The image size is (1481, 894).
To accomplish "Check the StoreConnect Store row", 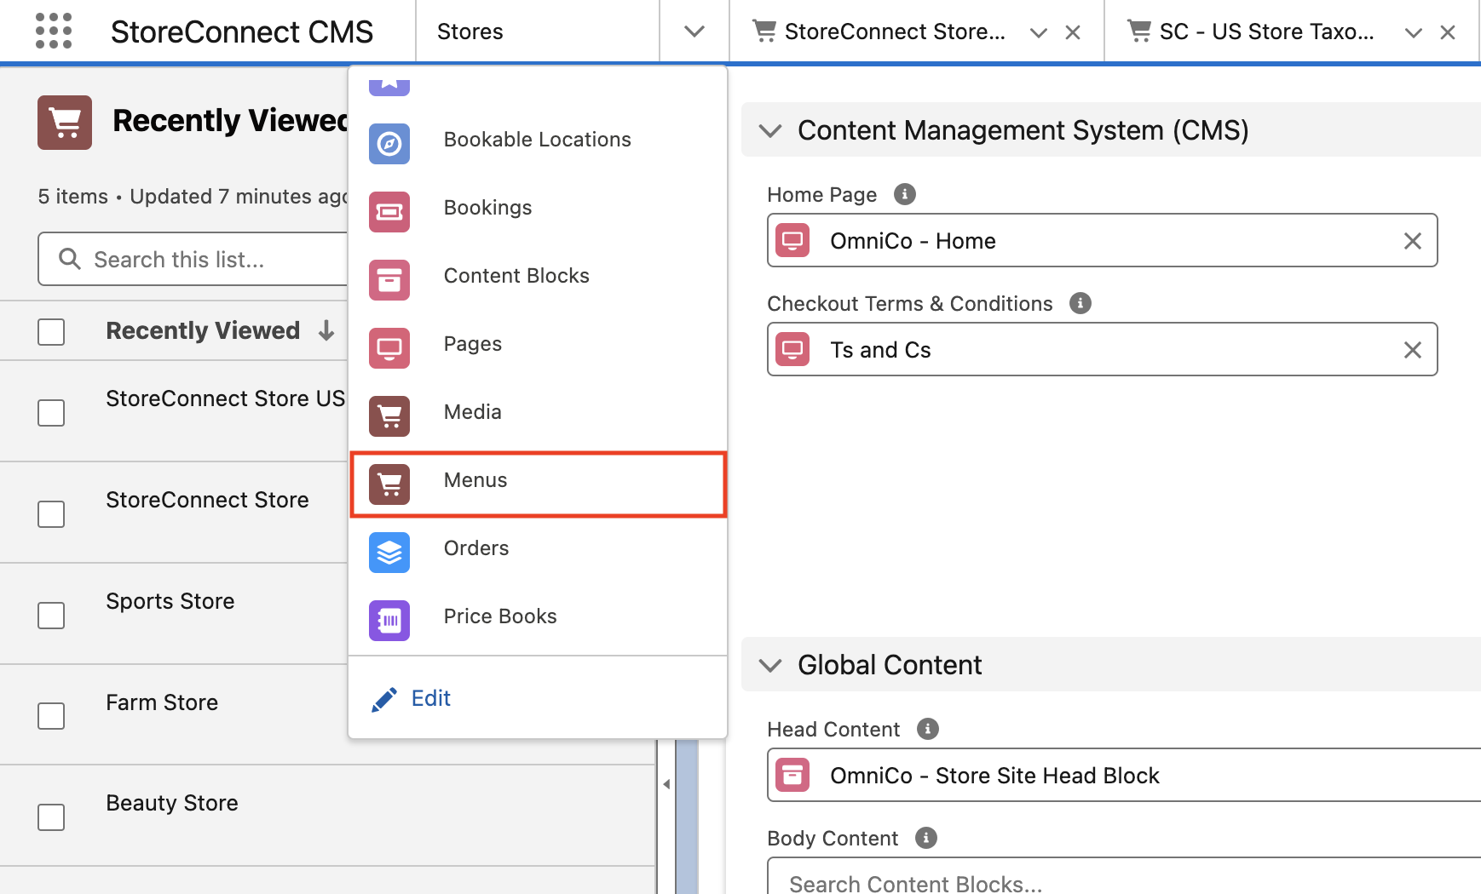I will click(51, 514).
